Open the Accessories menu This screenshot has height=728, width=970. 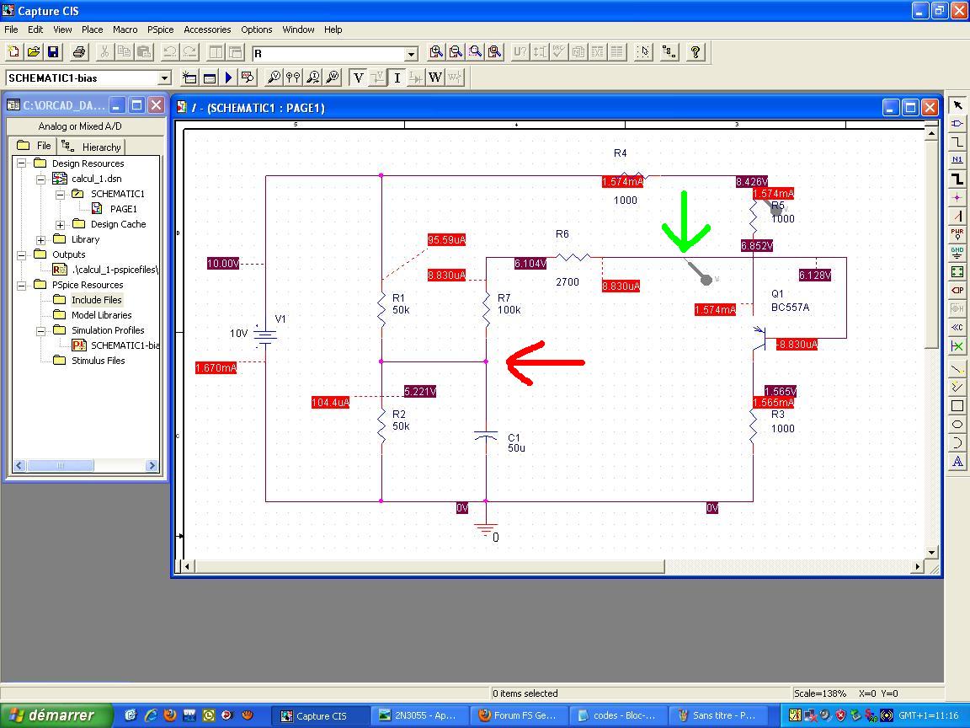(x=207, y=29)
